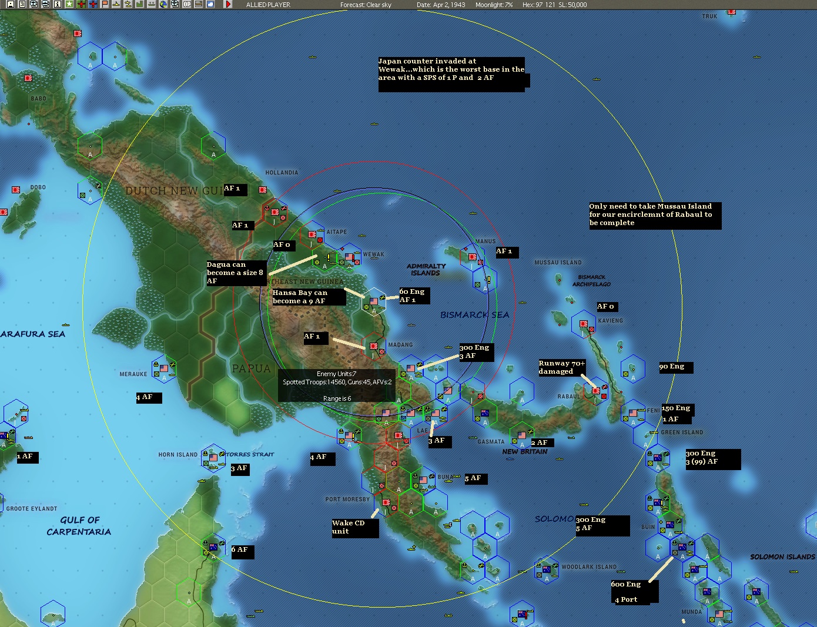Click the Date: Apr 2, 1943 text
The image size is (817, 627).
click(x=441, y=5)
